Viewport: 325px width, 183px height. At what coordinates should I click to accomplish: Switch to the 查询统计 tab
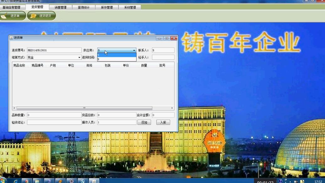coord(84,7)
